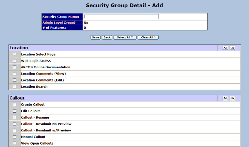The height and width of the screenshot is (147, 249).
Task: Click Clr button in Callout section
Action: coord(232,98)
